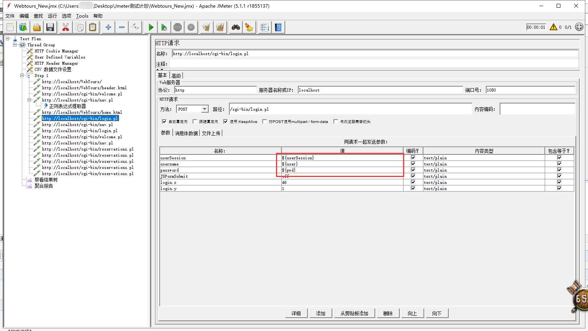This screenshot has height=331, width=588.
Task: Switch to the 消息体数据 tab
Action: 186,133
